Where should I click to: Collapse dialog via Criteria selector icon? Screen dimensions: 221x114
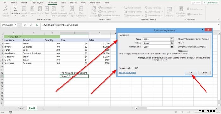(172, 43)
